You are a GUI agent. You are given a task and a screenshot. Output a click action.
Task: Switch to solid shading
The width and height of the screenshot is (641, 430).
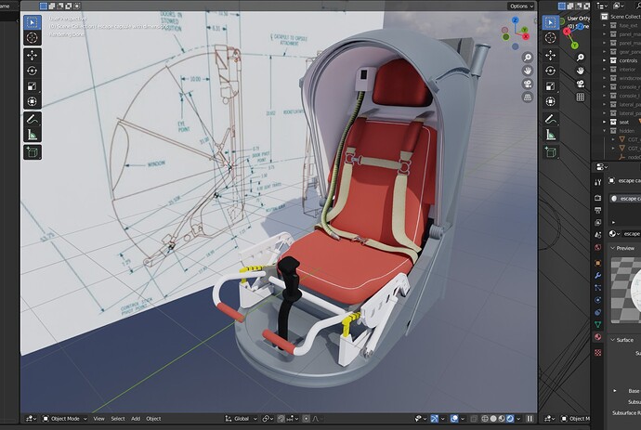[x=493, y=419]
